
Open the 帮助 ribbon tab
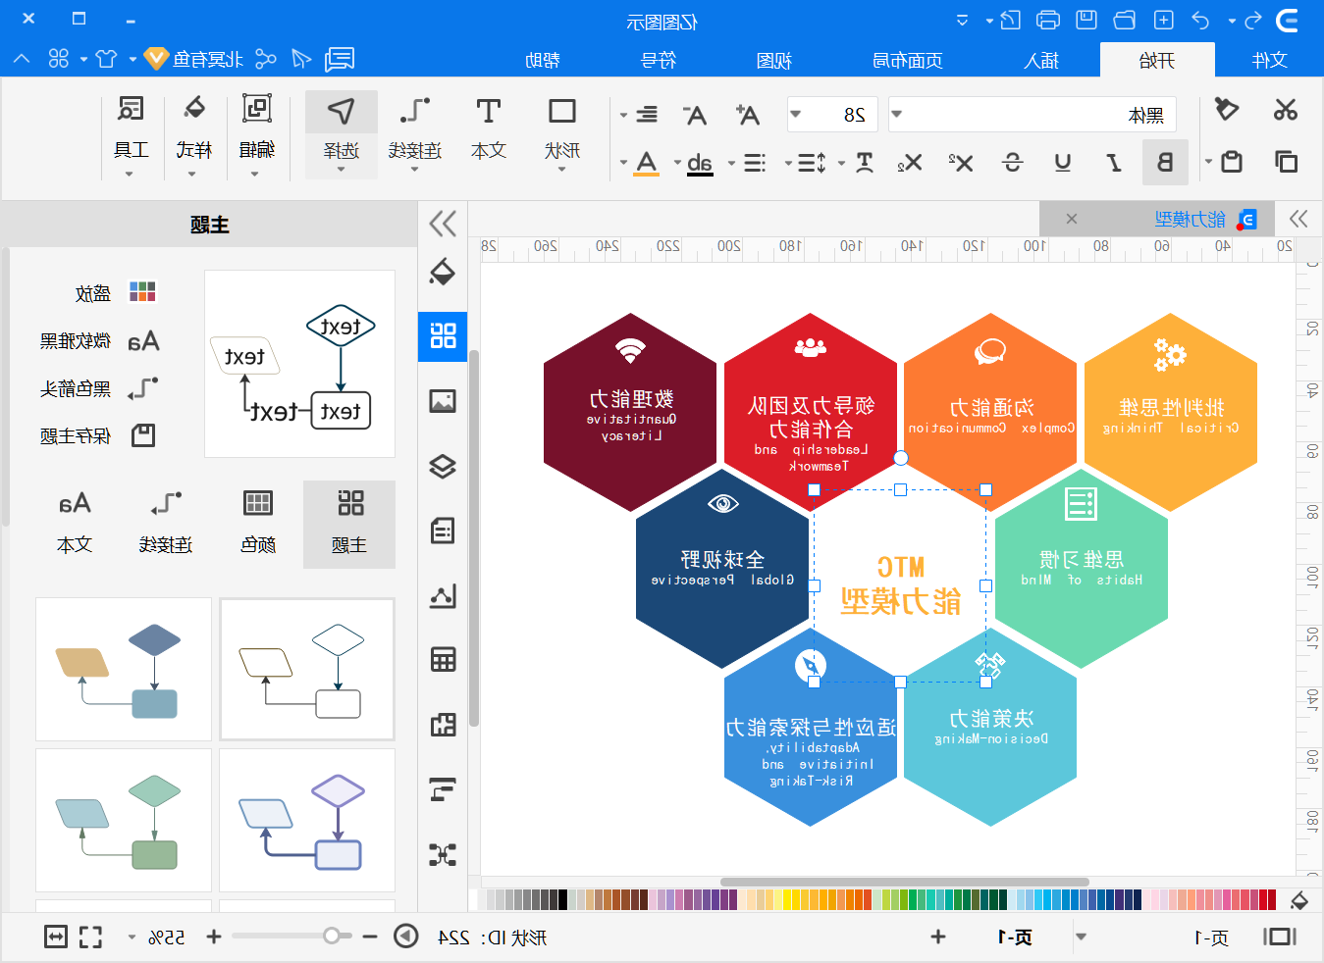click(x=542, y=61)
